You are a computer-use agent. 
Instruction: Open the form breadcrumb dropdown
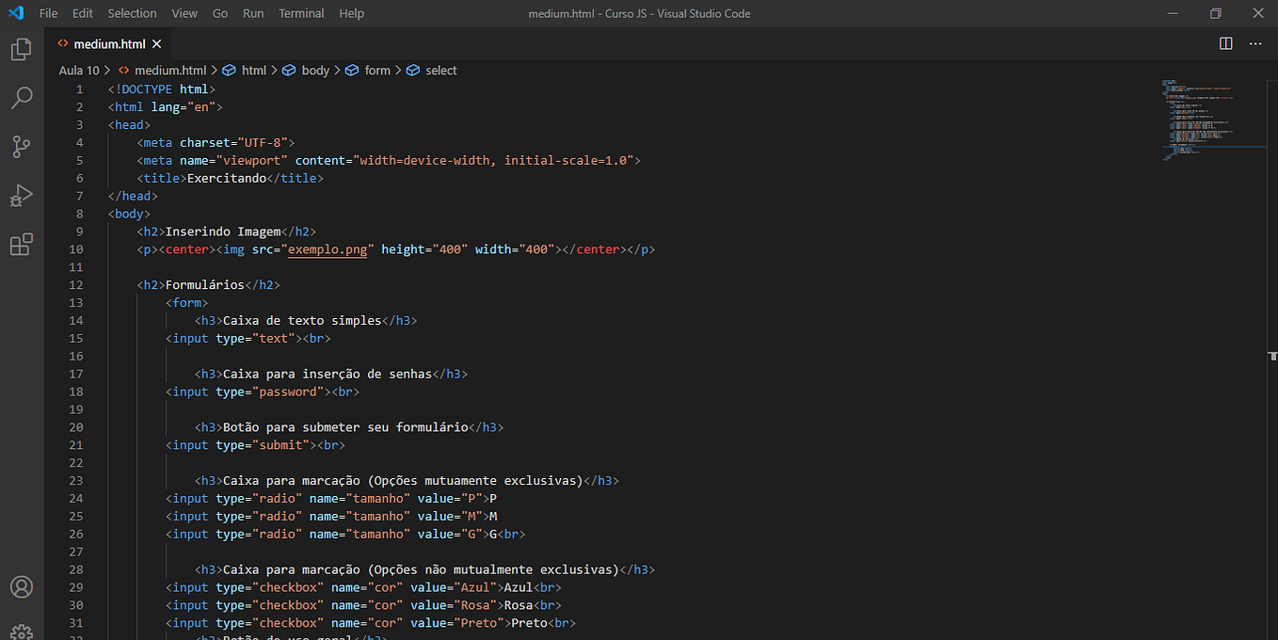pyautogui.click(x=376, y=70)
